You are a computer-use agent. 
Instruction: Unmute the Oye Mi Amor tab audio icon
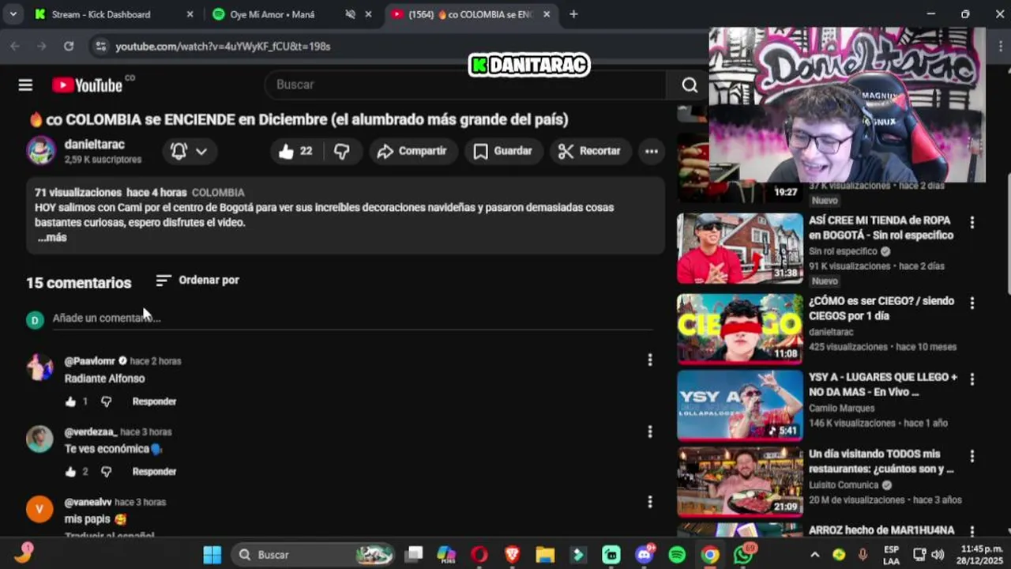tap(351, 14)
